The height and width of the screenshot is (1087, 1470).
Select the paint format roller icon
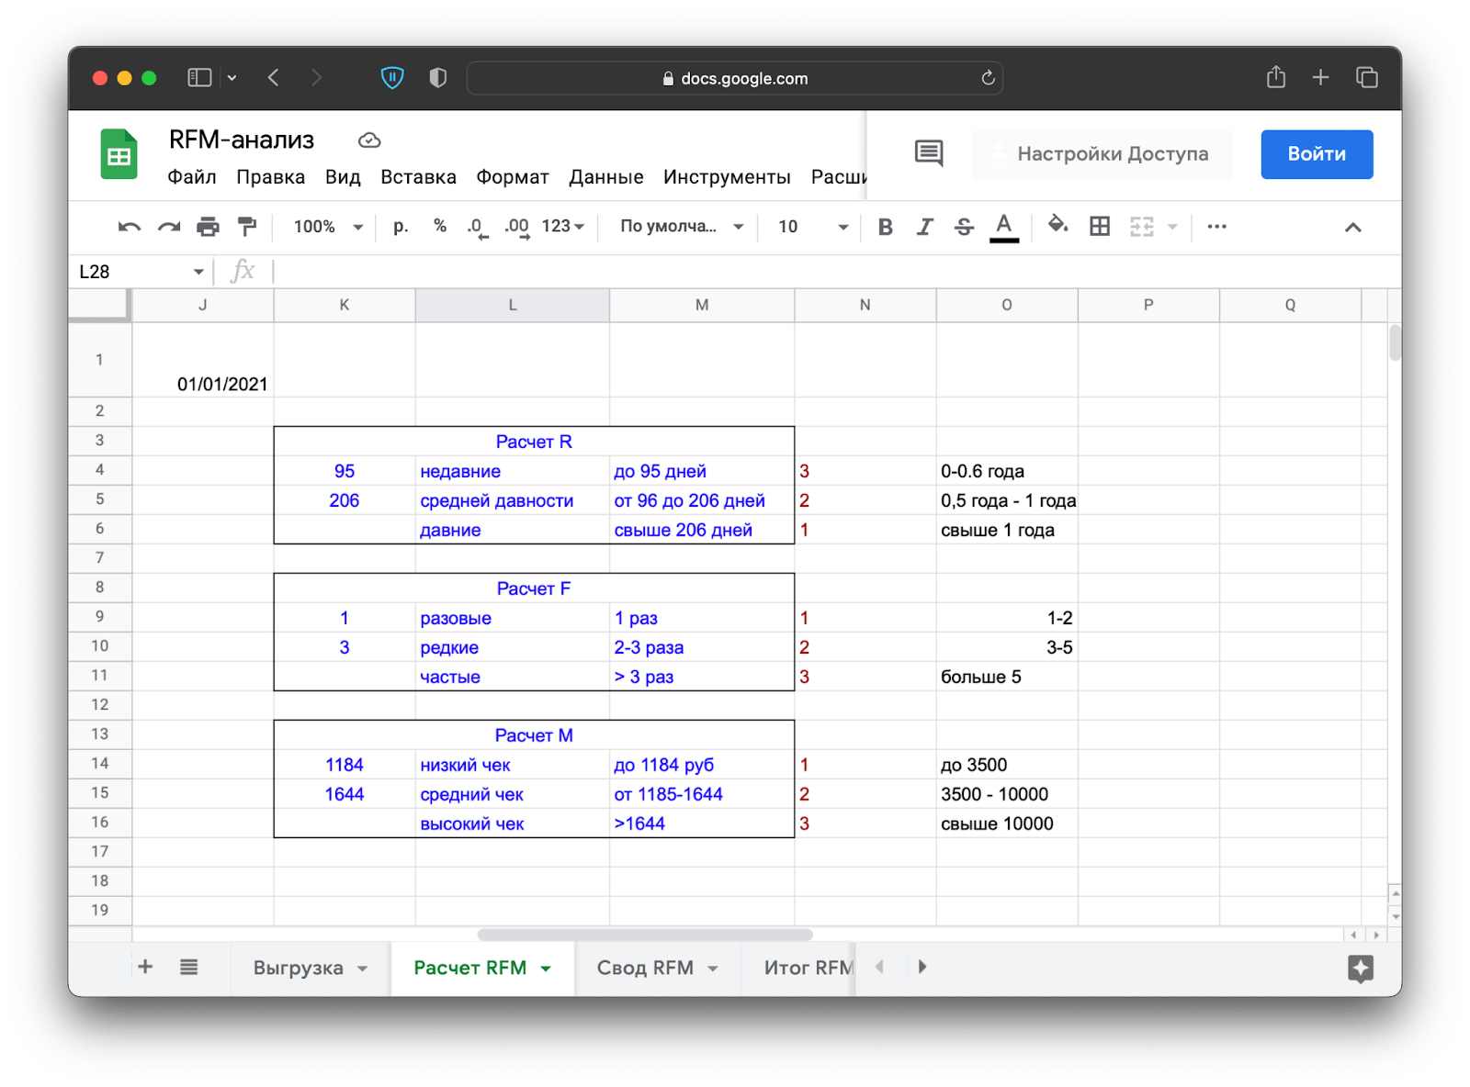click(x=247, y=227)
